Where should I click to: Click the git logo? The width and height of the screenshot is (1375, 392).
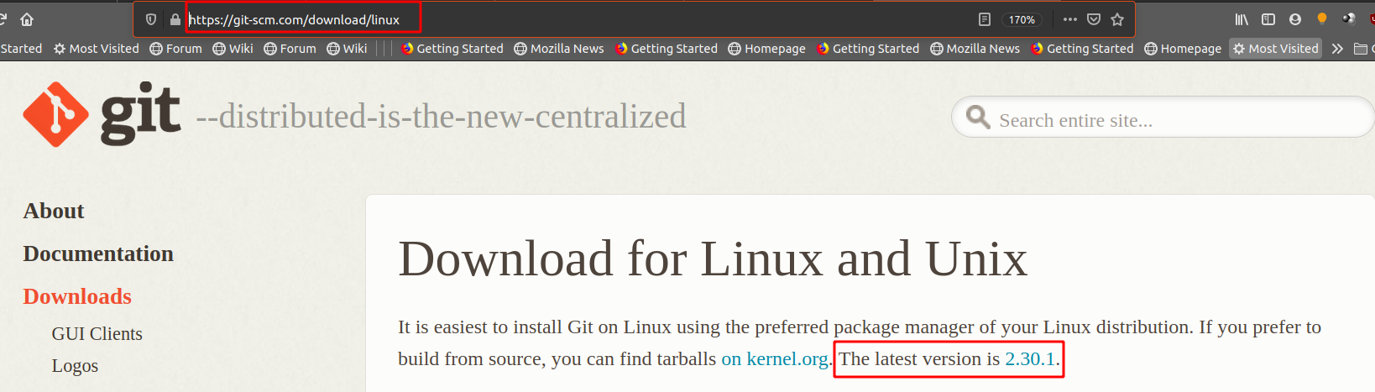pyautogui.click(x=102, y=114)
